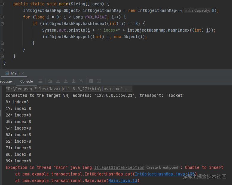Click console line '8: index=8'
The image size is (232, 185).
(x=17, y=102)
